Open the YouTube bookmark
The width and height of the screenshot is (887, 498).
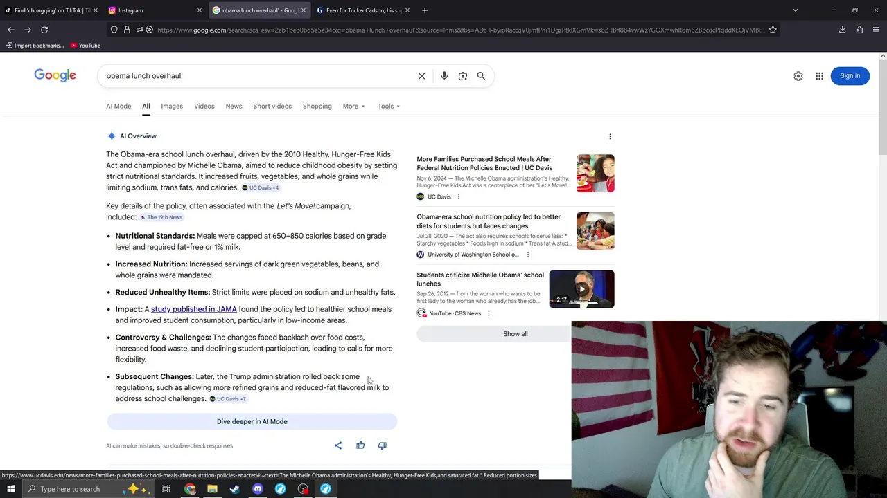[85, 46]
